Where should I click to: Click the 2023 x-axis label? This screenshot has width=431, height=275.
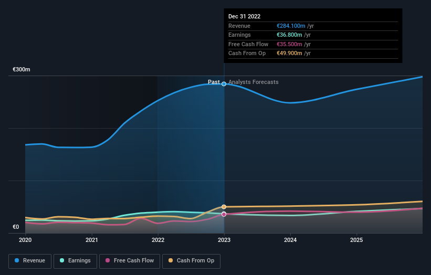pos(224,240)
